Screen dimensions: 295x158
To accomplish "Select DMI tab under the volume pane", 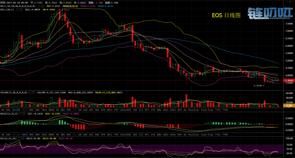I will pyautogui.click(x=31, y=110).
